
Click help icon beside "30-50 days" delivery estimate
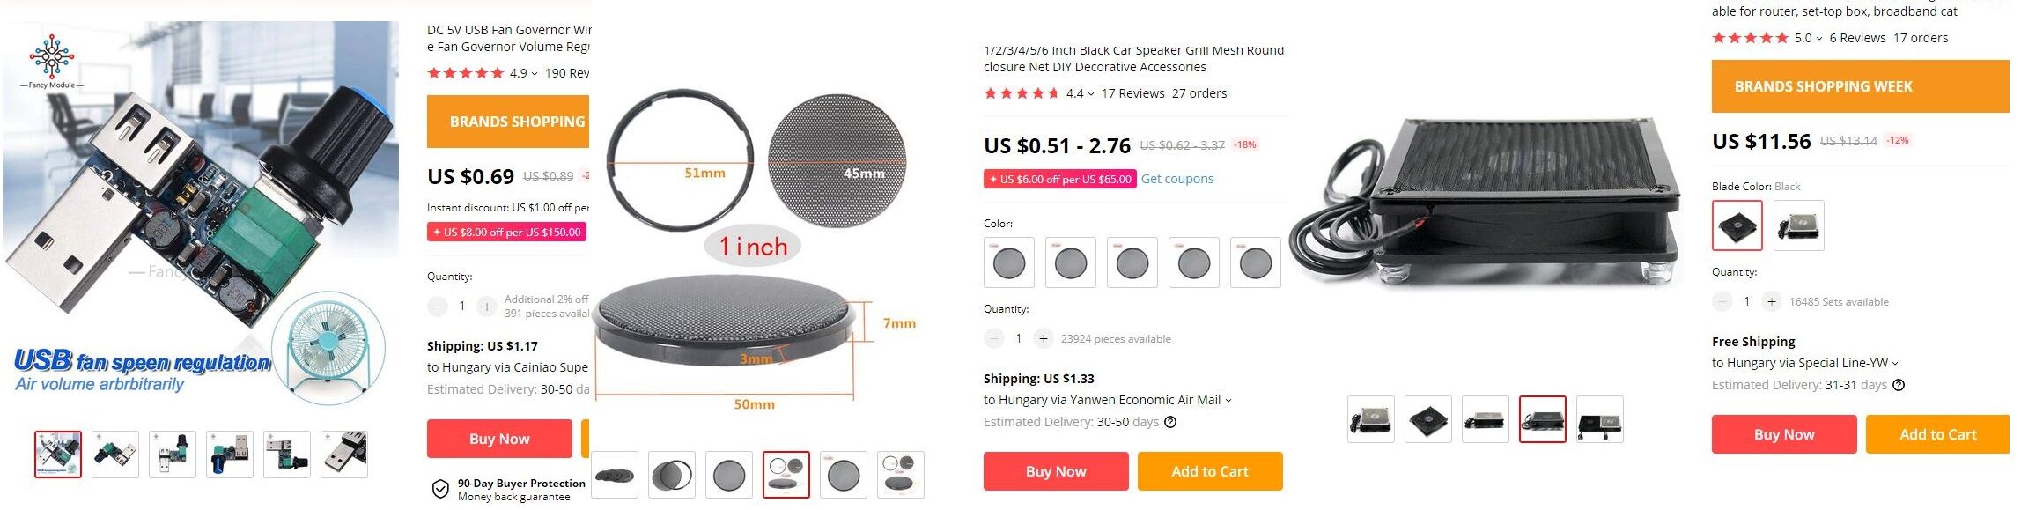(1170, 422)
